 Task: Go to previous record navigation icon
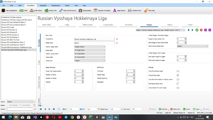point(45,109)
